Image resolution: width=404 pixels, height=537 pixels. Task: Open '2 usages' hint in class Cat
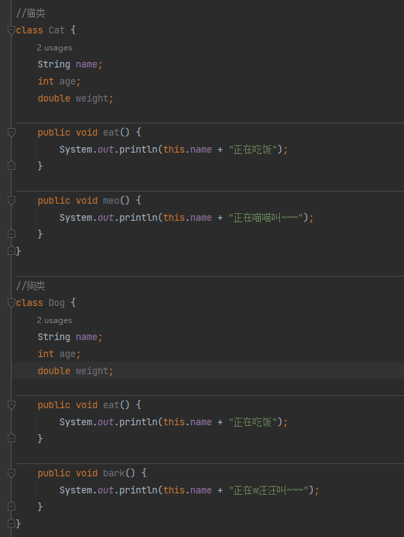[55, 48]
